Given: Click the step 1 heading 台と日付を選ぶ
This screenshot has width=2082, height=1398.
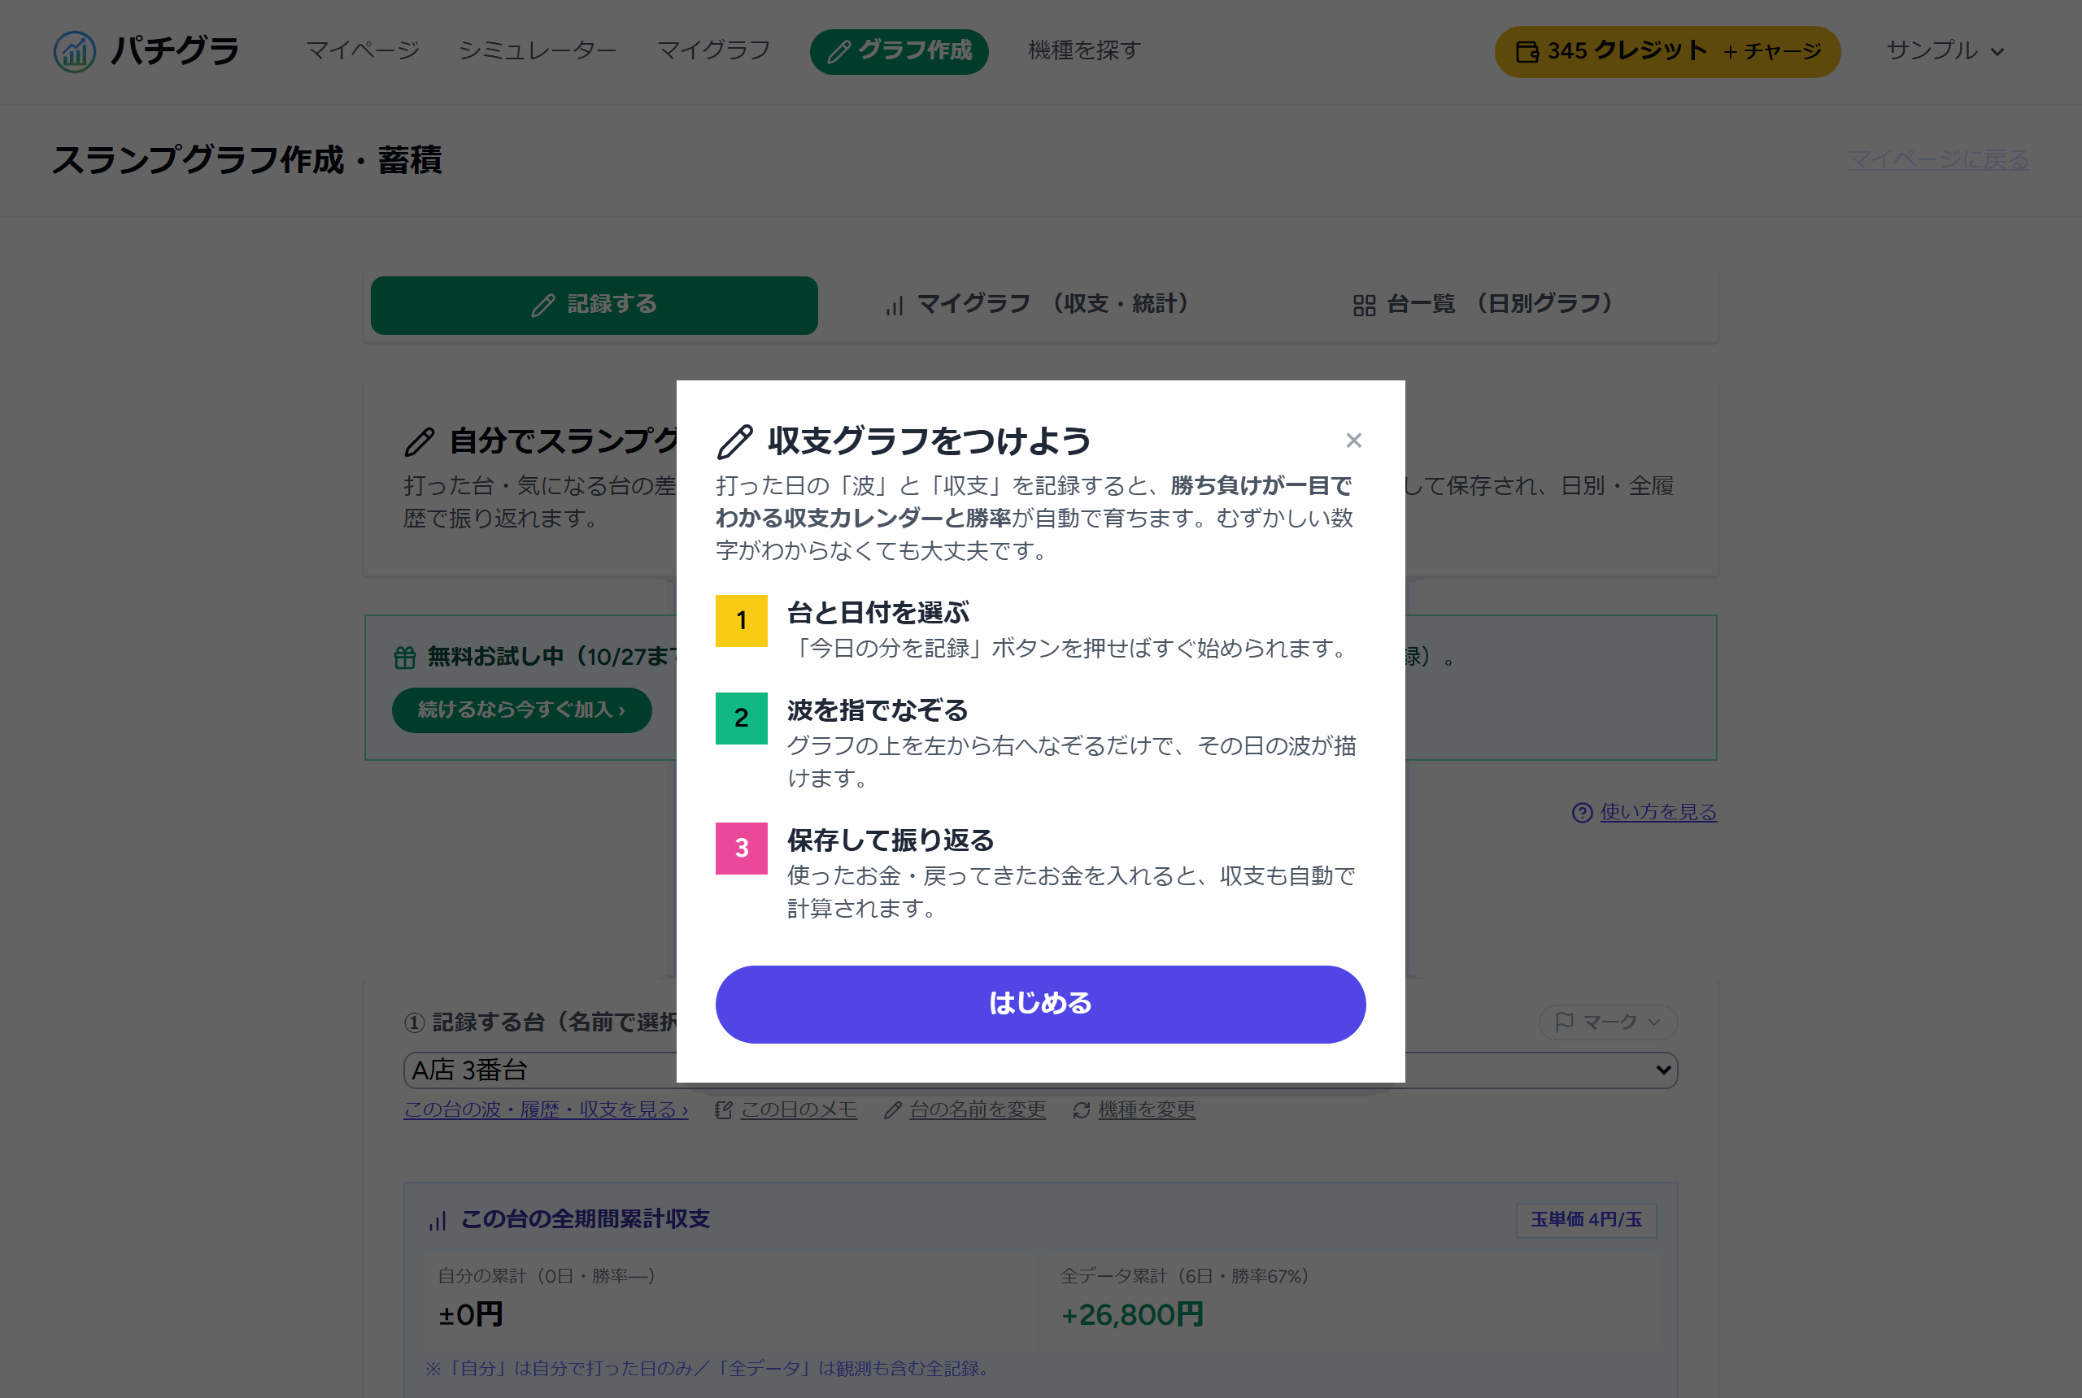Looking at the screenshot, I should click(x=878, y=614).
